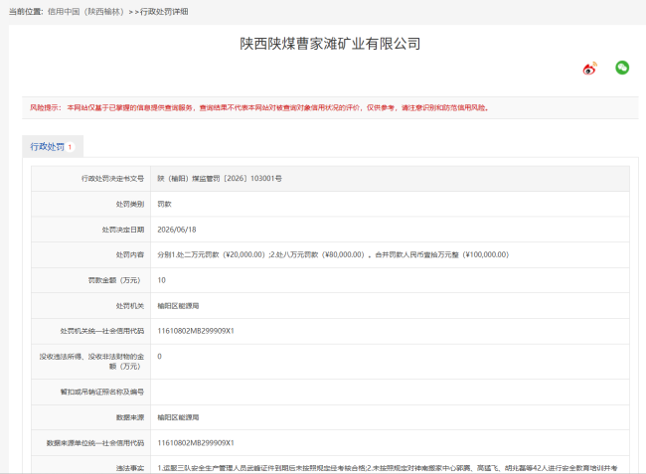Click the 数据来源 label
The height and width of the screenshot is (474, 646).
[x=130, y=417]
